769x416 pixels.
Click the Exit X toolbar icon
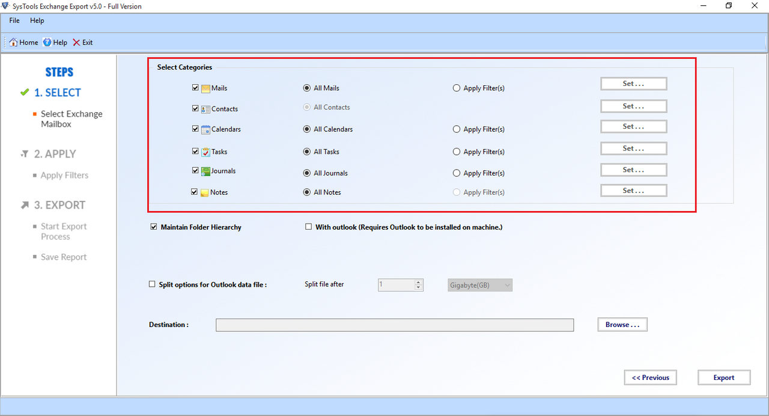76,43
